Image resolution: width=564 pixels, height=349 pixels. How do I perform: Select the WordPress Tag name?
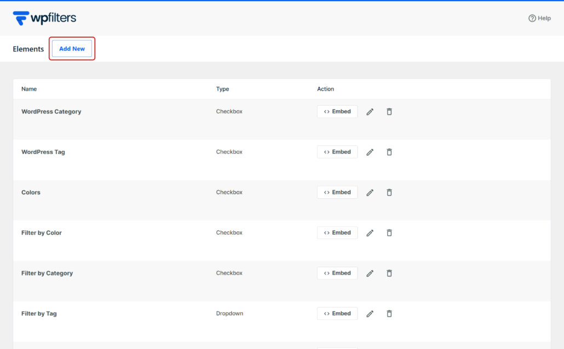coord(43,152)
